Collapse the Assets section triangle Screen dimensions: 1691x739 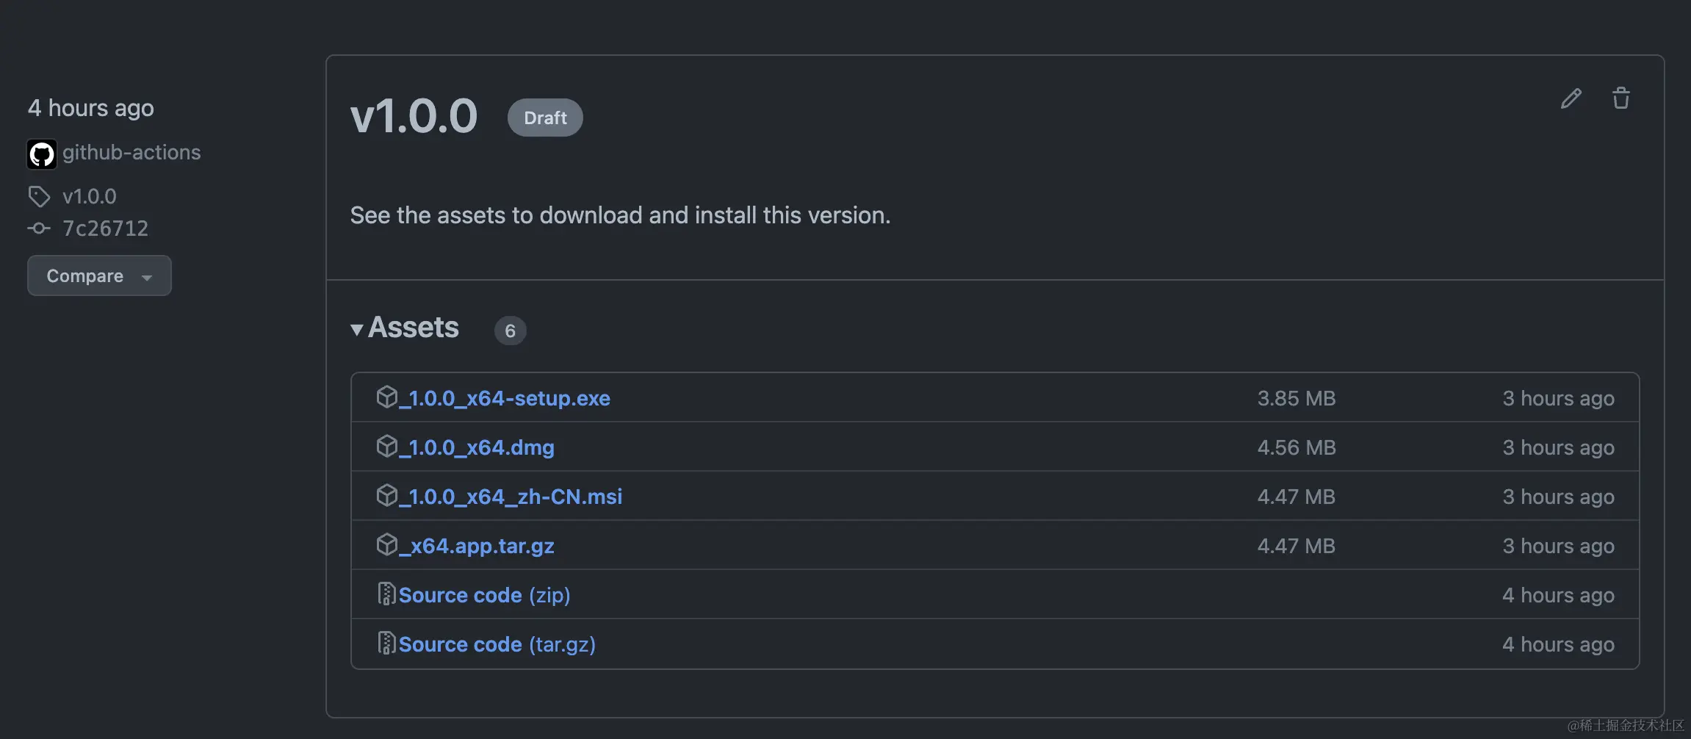(357, 330)
